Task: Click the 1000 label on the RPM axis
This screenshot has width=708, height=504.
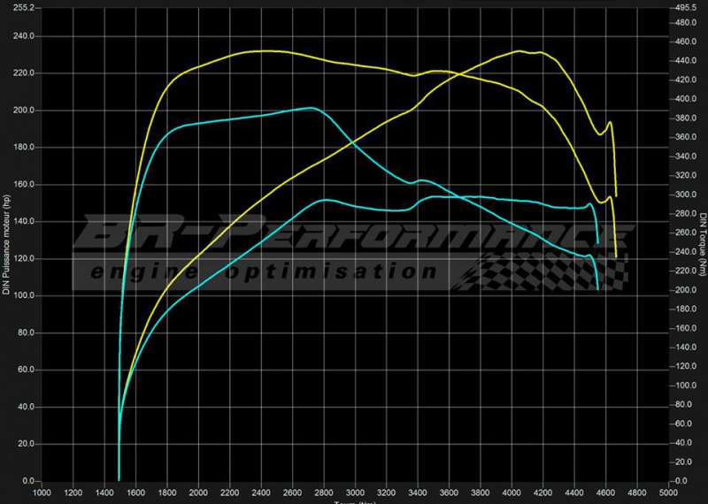Action: (x=41, y=492)
